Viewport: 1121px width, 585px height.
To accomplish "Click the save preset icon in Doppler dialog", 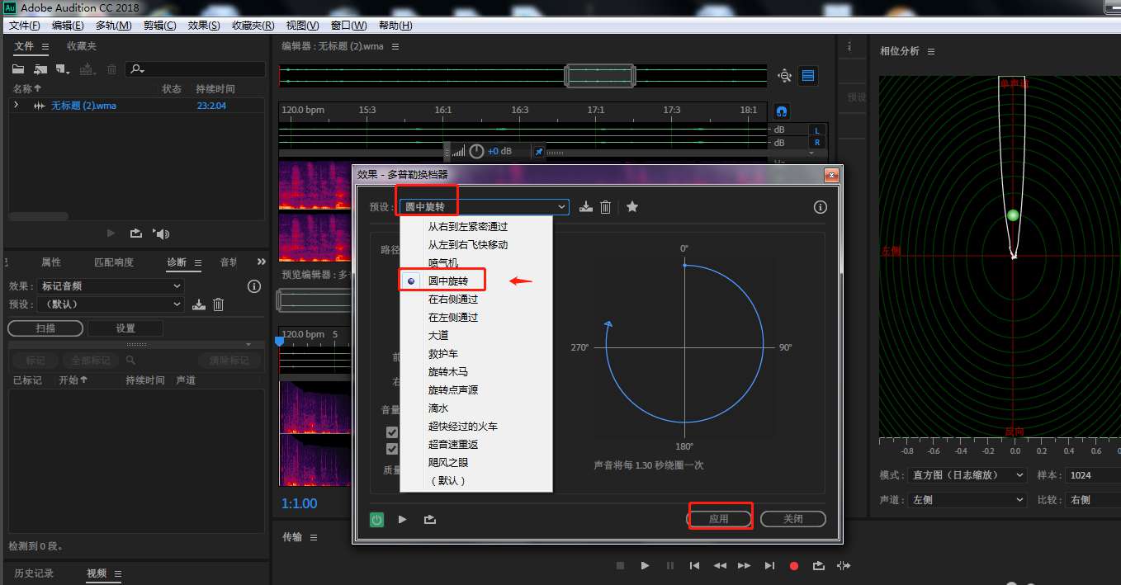I will [586, 206].
